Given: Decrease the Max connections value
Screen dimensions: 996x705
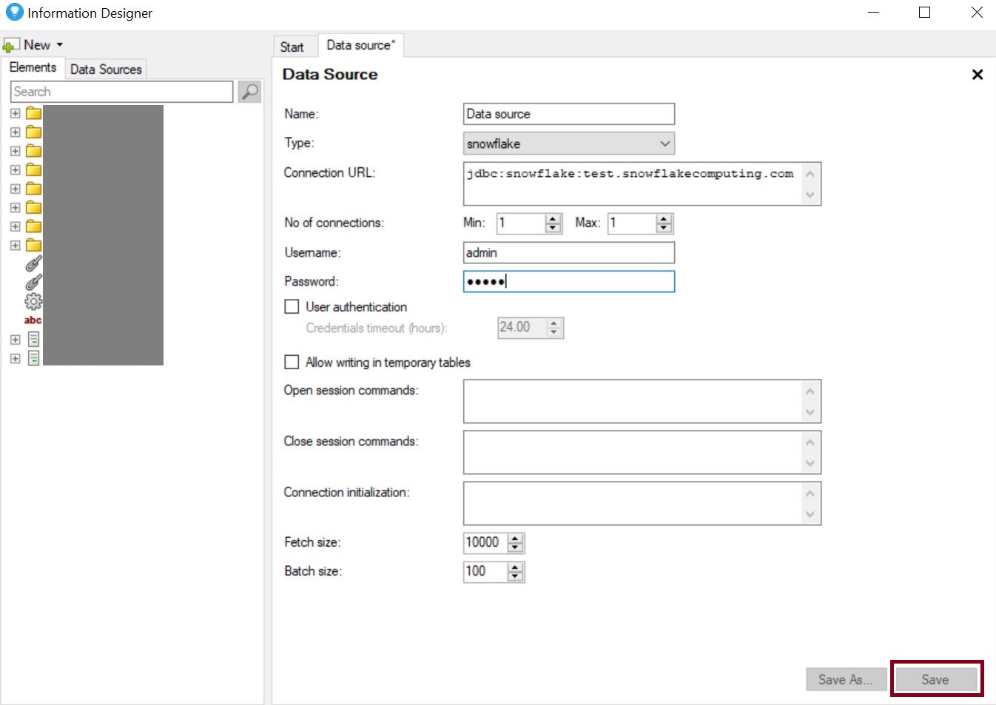Looking at the screenshot, I should tap(664, 228).
